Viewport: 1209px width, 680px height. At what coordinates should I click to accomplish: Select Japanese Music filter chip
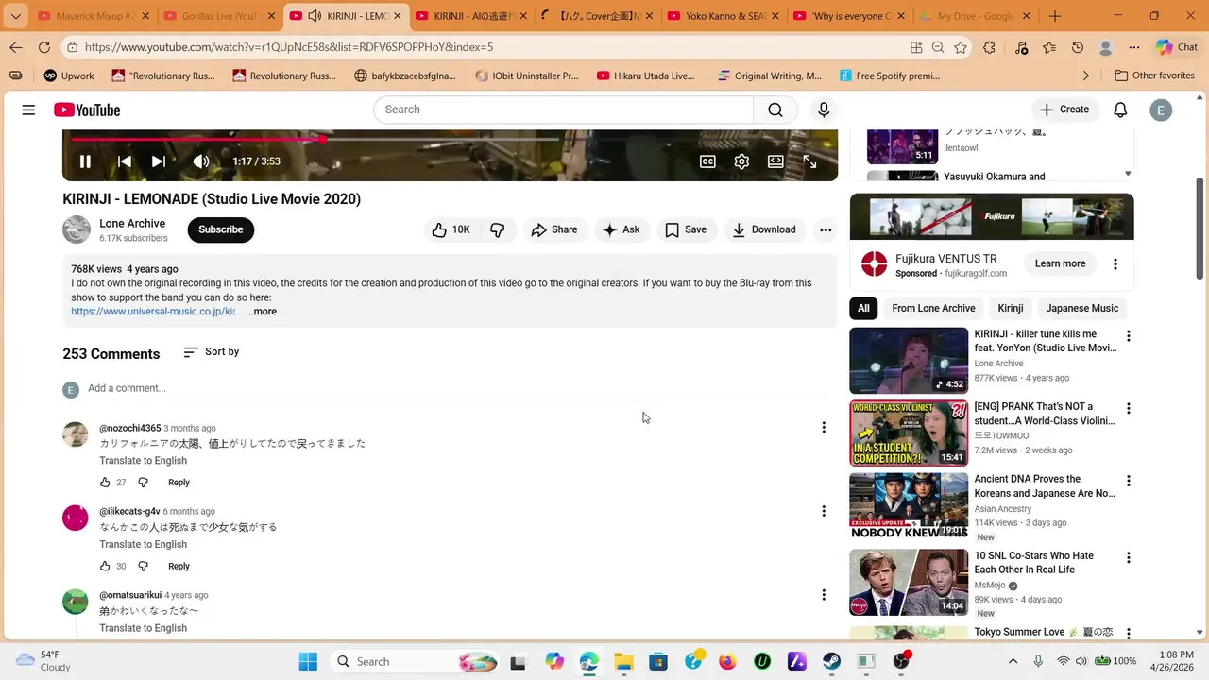1081,308
